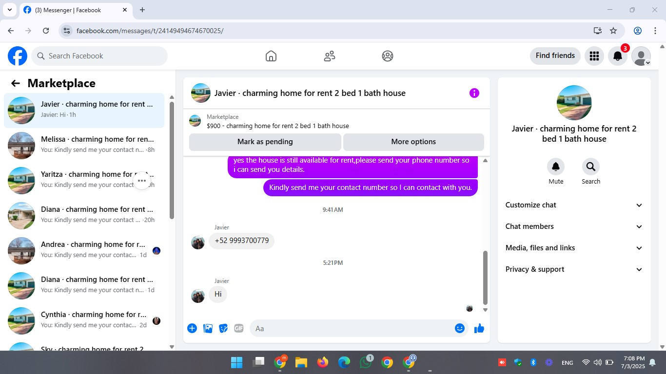Viewport: 666px width, 374px height.
Task: Open the Friends icon in top navigation
Action: pos(330,56)
